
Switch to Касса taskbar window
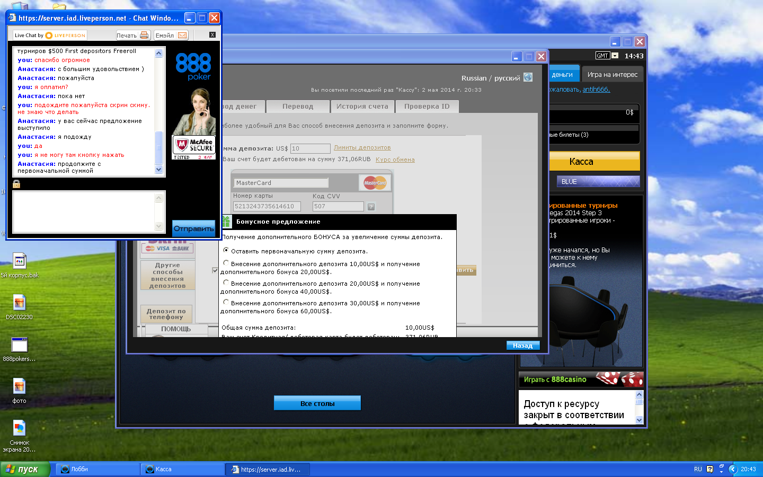pyautogui.click(x=183, y=469)
